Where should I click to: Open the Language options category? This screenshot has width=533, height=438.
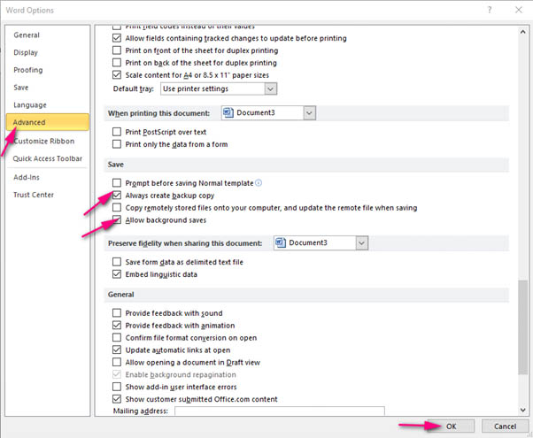(x=47, y=105)
